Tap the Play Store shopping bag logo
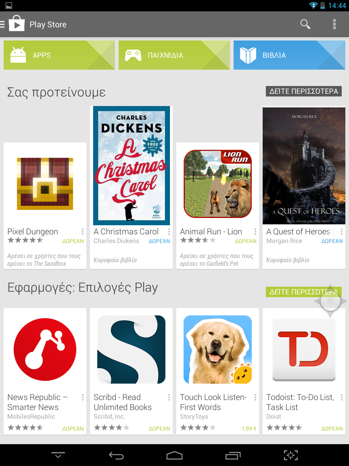 point(17,24)
